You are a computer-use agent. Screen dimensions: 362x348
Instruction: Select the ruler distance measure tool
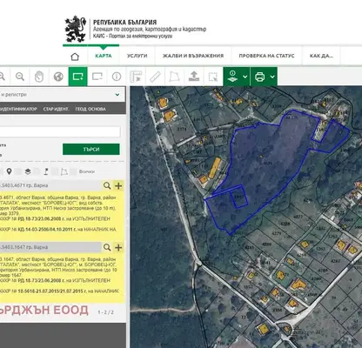[x=155, y=77]
